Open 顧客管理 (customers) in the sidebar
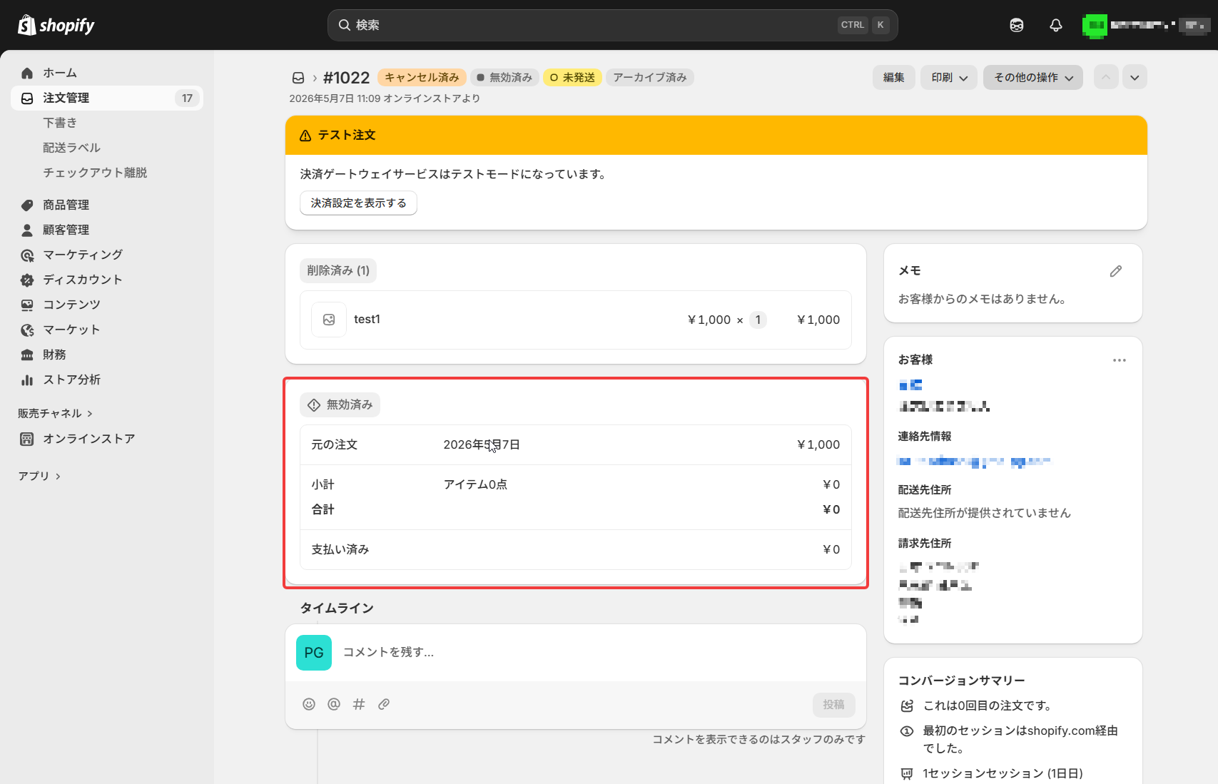 [107, 230]
